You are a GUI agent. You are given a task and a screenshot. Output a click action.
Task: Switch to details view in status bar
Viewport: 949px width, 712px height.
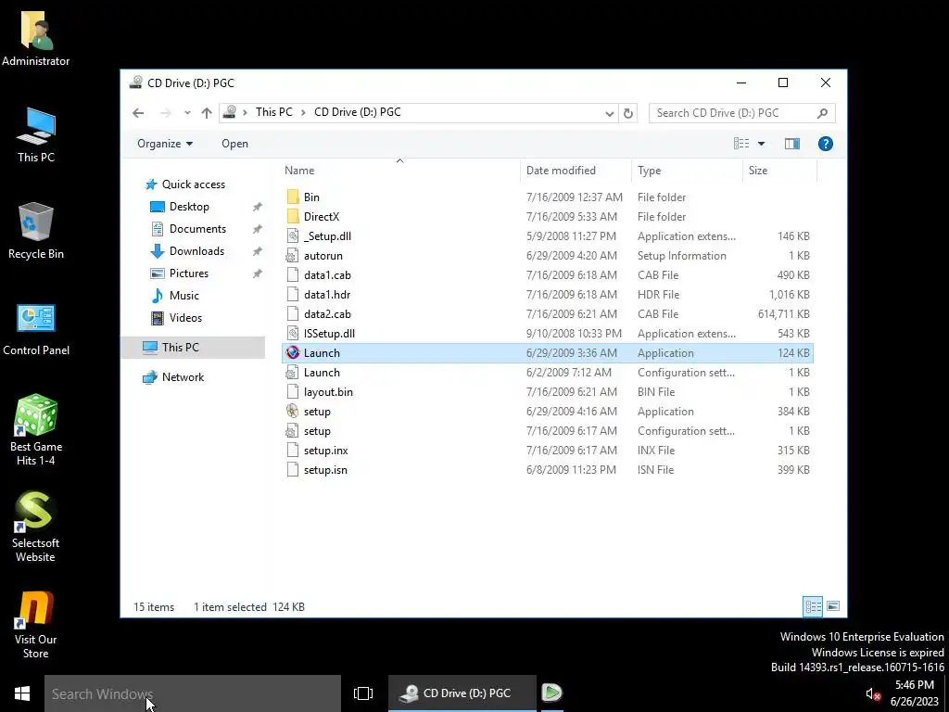[812, 606]
